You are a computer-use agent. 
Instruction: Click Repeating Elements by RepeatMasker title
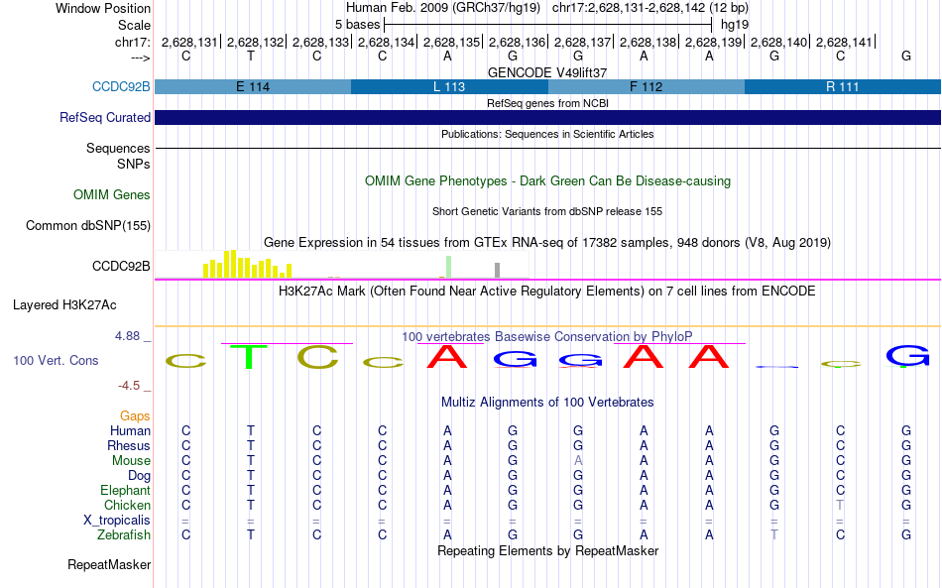tap(547, 550)
